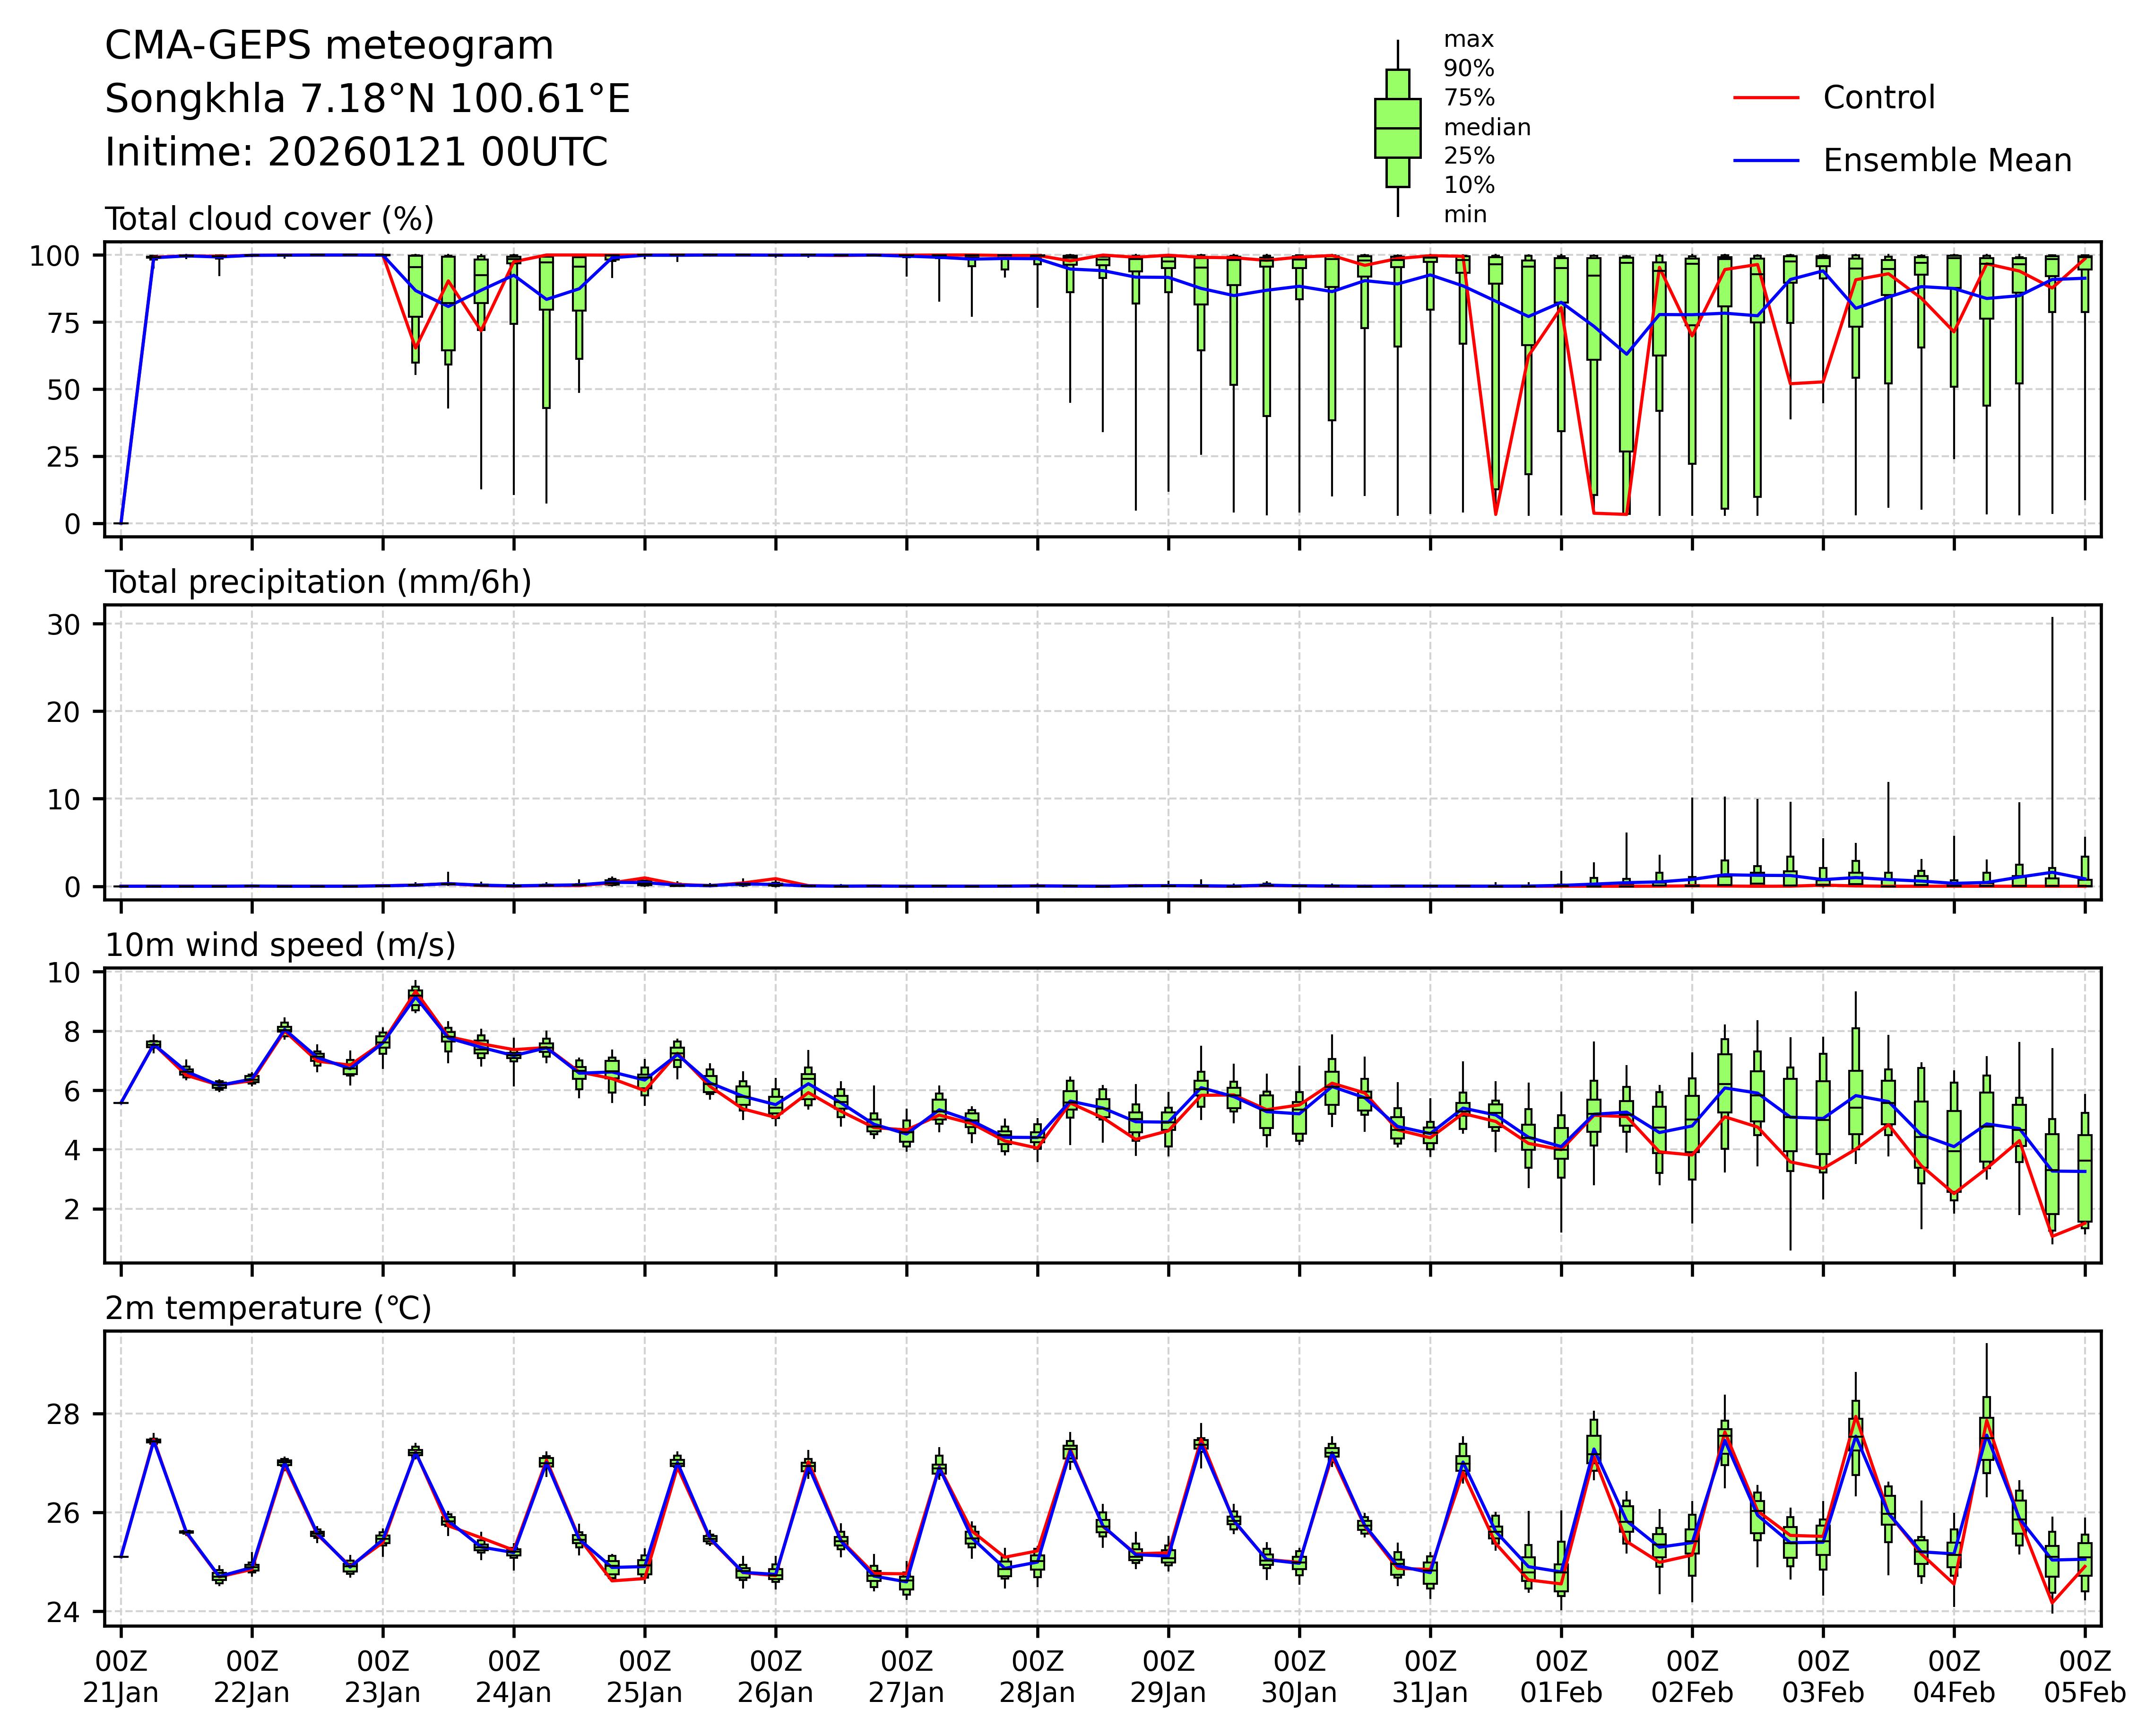Click the '00Z 01Feb' time axis label
Screen dimensions: 2155x1736
coord(1561,1678)
